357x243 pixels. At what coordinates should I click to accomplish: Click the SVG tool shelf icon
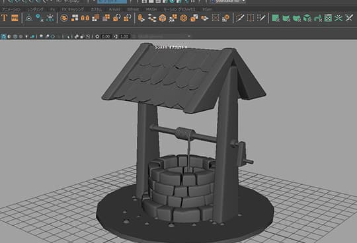click(x=15, y=18)
